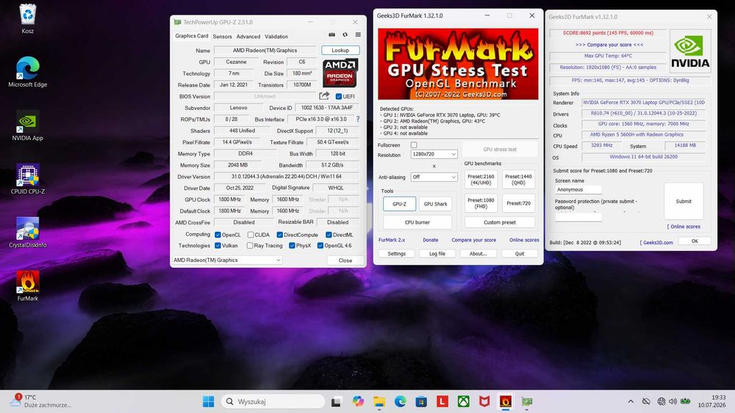Image resolution: width=735 pixels, height=413 pixels.
Task: Switch to the Advanced tab
Action: click(x=248, y=37)
